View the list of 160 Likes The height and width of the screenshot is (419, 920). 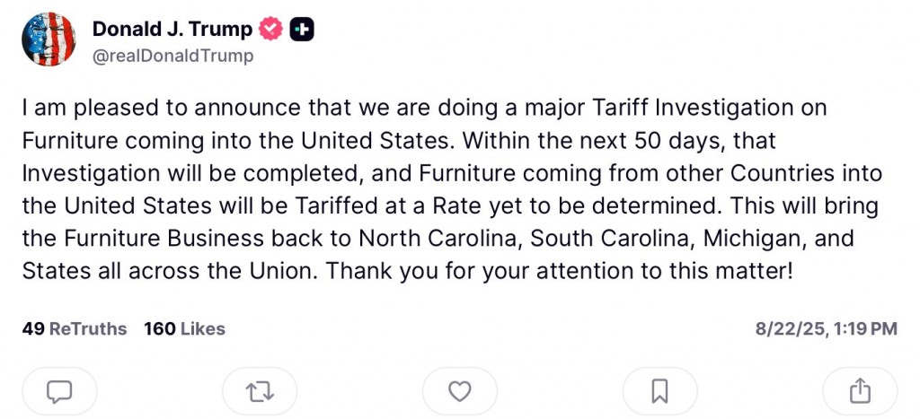click(x=184, y=328)
